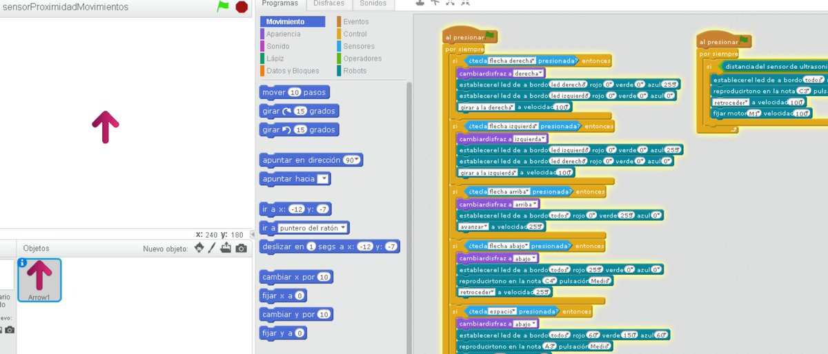Open direction 90 dropdown in apuntar block
The width and height of the screenshot is (828, 354).
point(353,160)
